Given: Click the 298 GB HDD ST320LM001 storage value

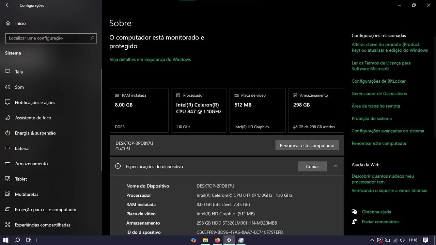Looking at the screenshot, I should tap(237, 223).
